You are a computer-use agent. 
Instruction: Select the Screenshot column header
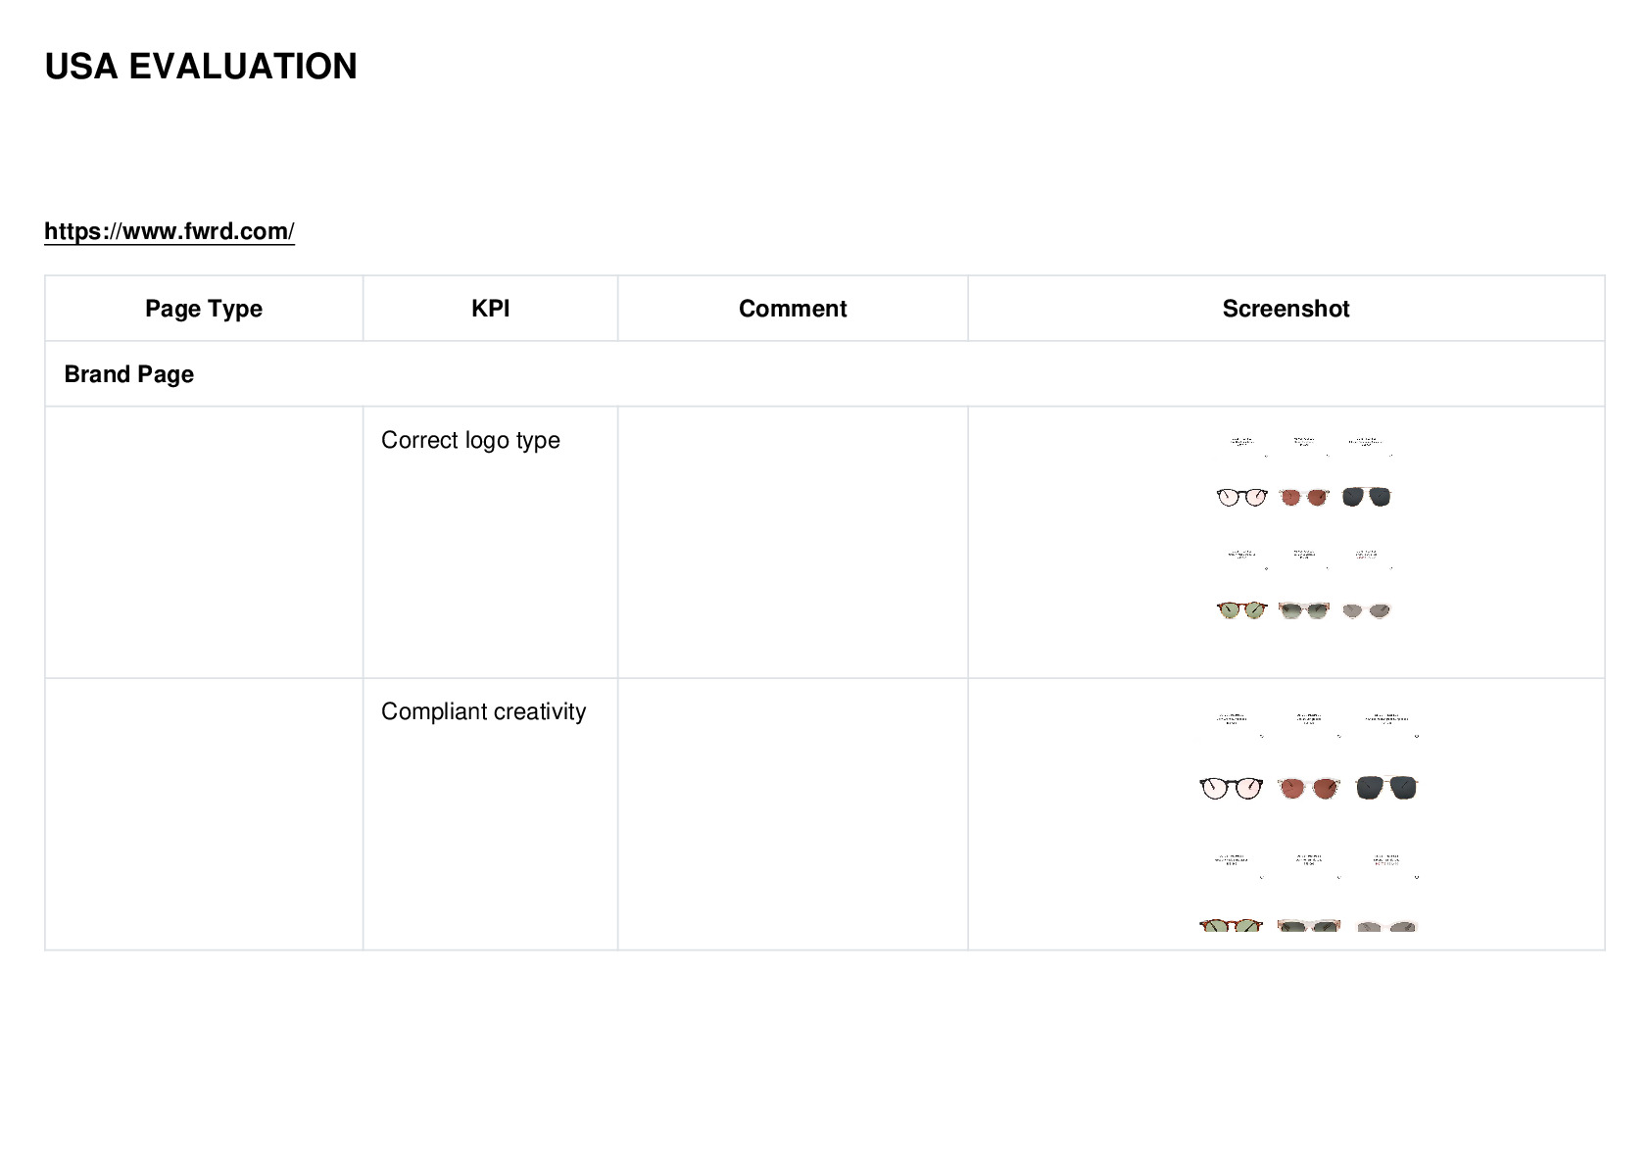click(x=1286, y=309)
